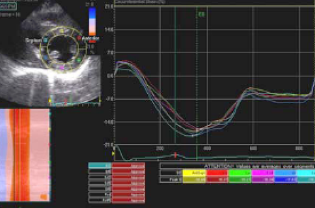The image size is (315, 208).
Task: Click the curved M-mode color strain map
Action: pyautogui.click(x=24, y=155)
